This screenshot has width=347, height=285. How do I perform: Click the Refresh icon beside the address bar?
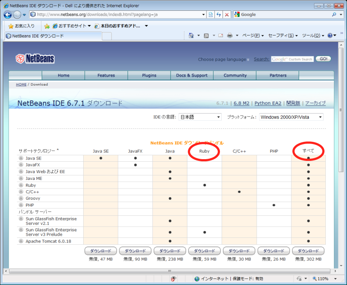(x=219, y=15)
